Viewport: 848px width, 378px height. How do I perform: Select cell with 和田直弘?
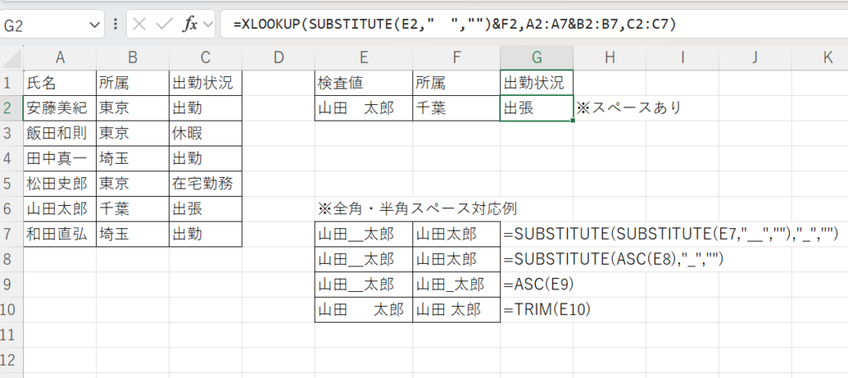point(60,234)
